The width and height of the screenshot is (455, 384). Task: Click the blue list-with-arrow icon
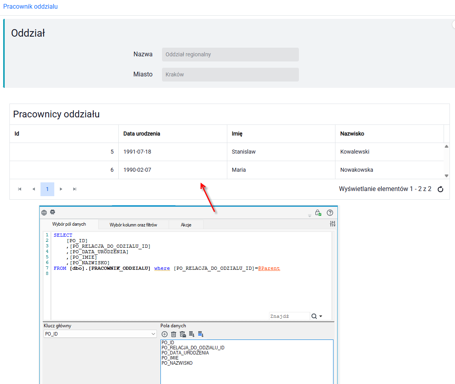(x=201, y=334)
